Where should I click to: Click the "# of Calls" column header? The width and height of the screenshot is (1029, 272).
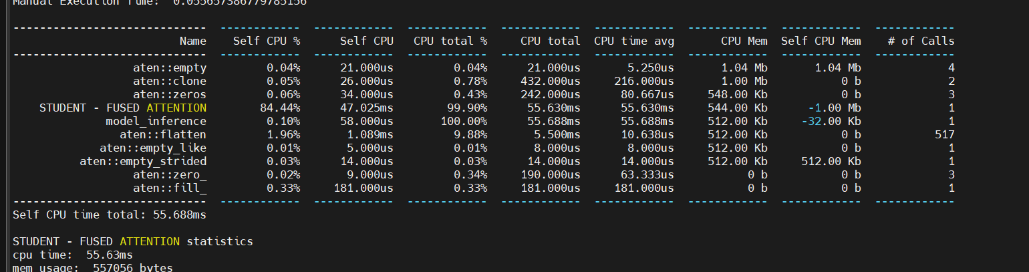(x=921, y=41)
